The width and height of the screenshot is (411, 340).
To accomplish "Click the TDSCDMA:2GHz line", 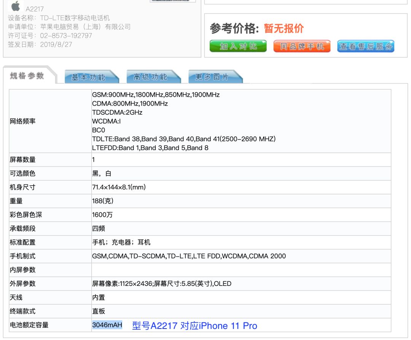I will [117, 112].
